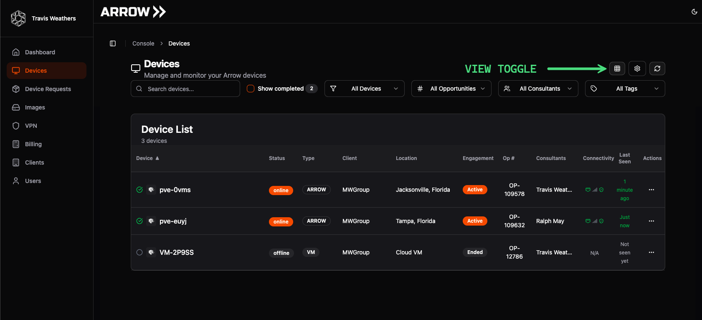Screen dimensions: 702x320
Task: Open the All Devices filter dropdown
Action: [365, 89]
